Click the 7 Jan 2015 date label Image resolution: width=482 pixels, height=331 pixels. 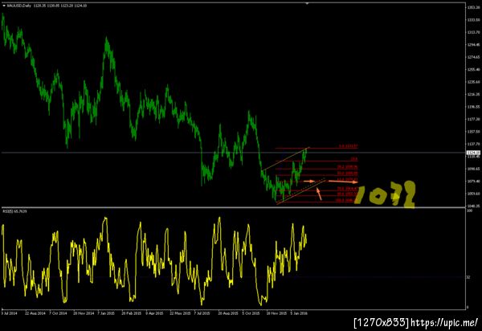tap(106, 313)
